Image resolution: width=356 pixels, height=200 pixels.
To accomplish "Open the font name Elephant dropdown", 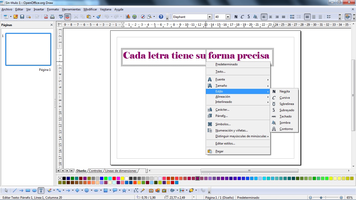I will coord(210,17).
